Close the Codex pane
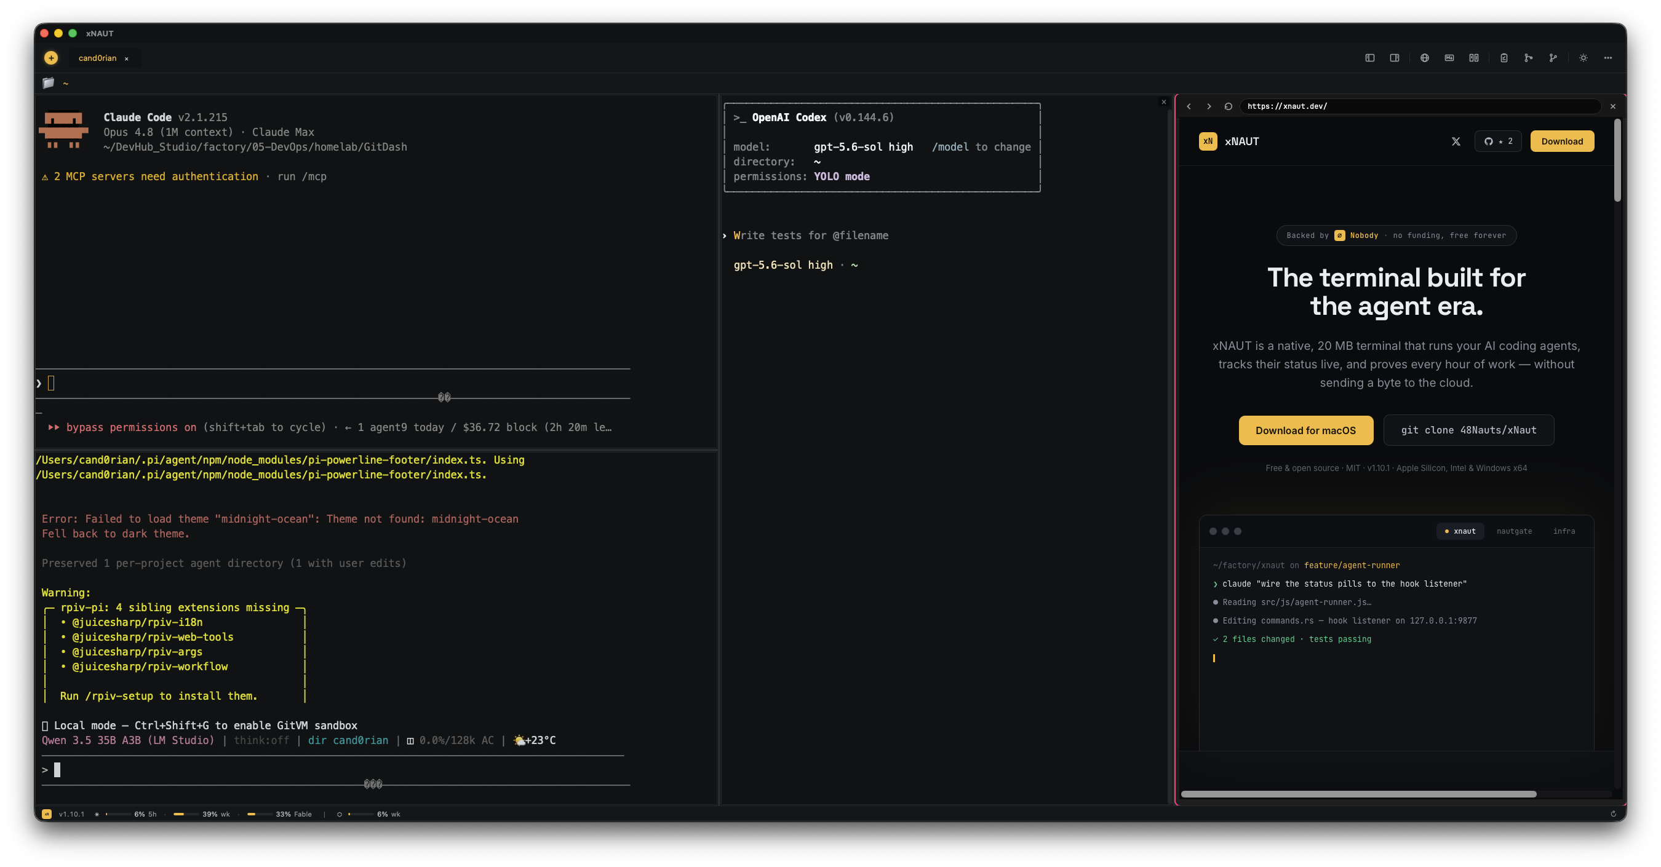Image resolution: width=1661 pixels, height=867 pixels. click(x=1164, y=102)
